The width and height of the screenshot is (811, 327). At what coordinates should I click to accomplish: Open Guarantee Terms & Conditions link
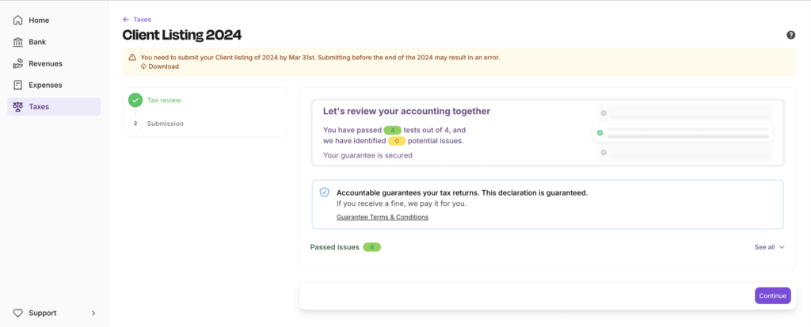383,217
